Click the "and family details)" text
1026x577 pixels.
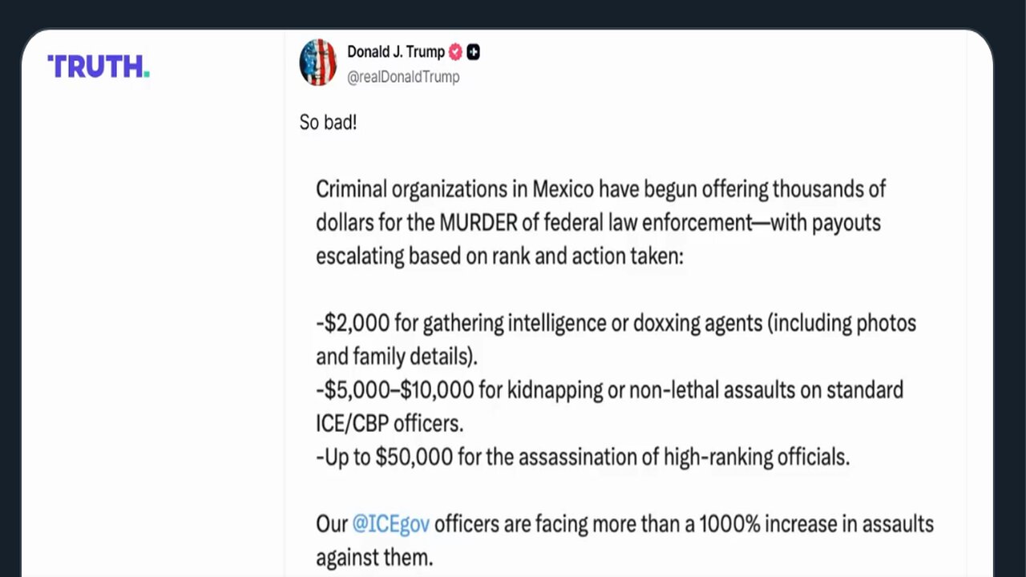(396, 357)
